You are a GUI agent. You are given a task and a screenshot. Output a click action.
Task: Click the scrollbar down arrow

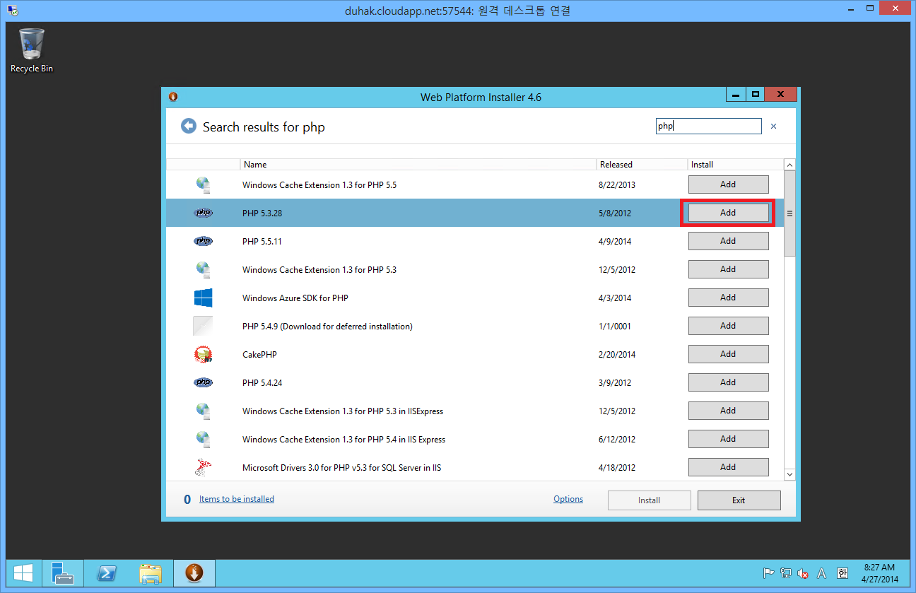790,475
